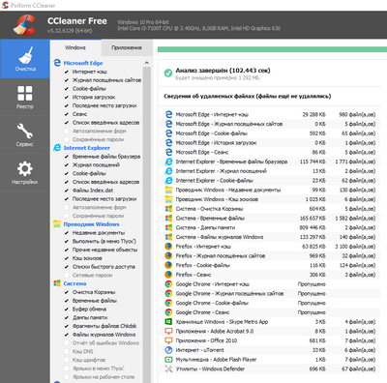Collapse the Microsoft Edge group heading
Viewport: 387px width, 383px height.
point(83,63)
